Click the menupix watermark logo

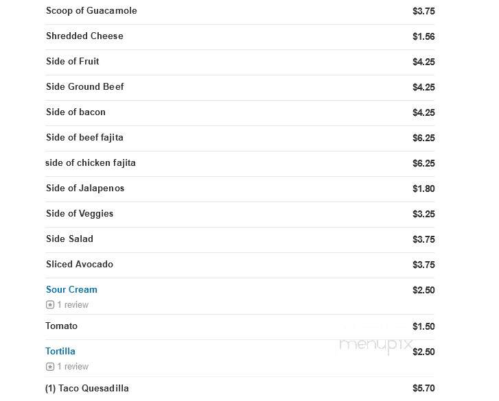pyautogui.click(x=375, y=345)
